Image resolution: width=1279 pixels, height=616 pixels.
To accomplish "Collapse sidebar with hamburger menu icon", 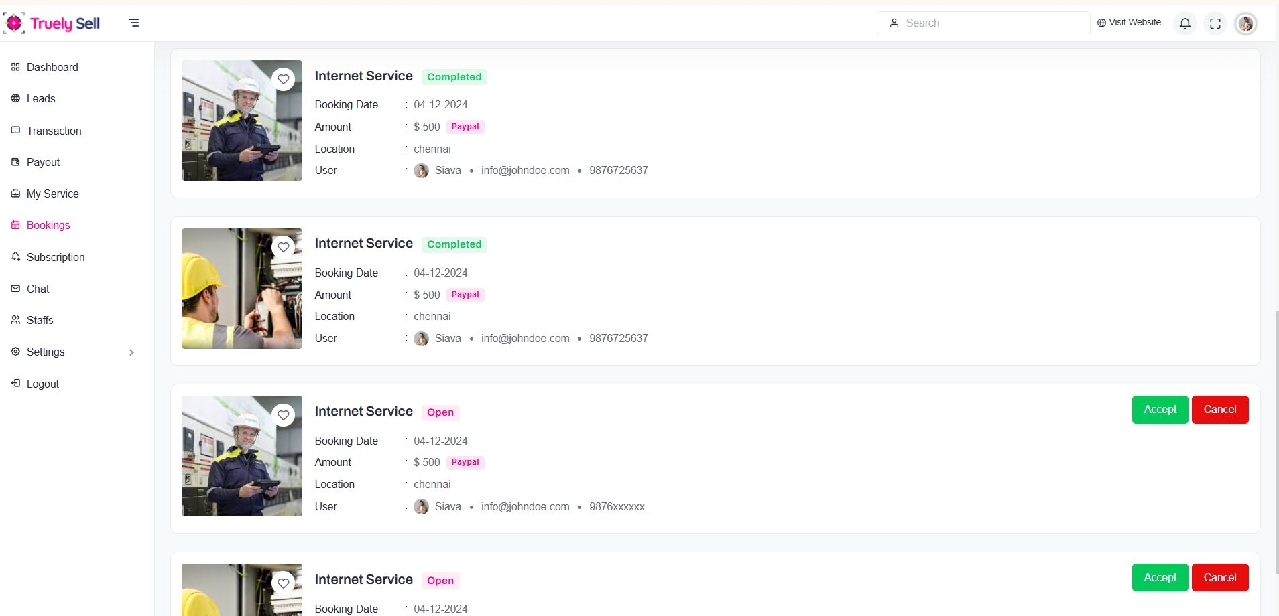I will point(134,23).
